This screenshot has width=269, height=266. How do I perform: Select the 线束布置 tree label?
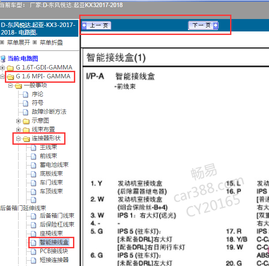pos(43,129)
